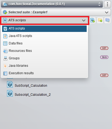Click the project icon beside com.functional.Documentation
The height and width of the screenshot is (129, 112).
click(x=5, y=4)
